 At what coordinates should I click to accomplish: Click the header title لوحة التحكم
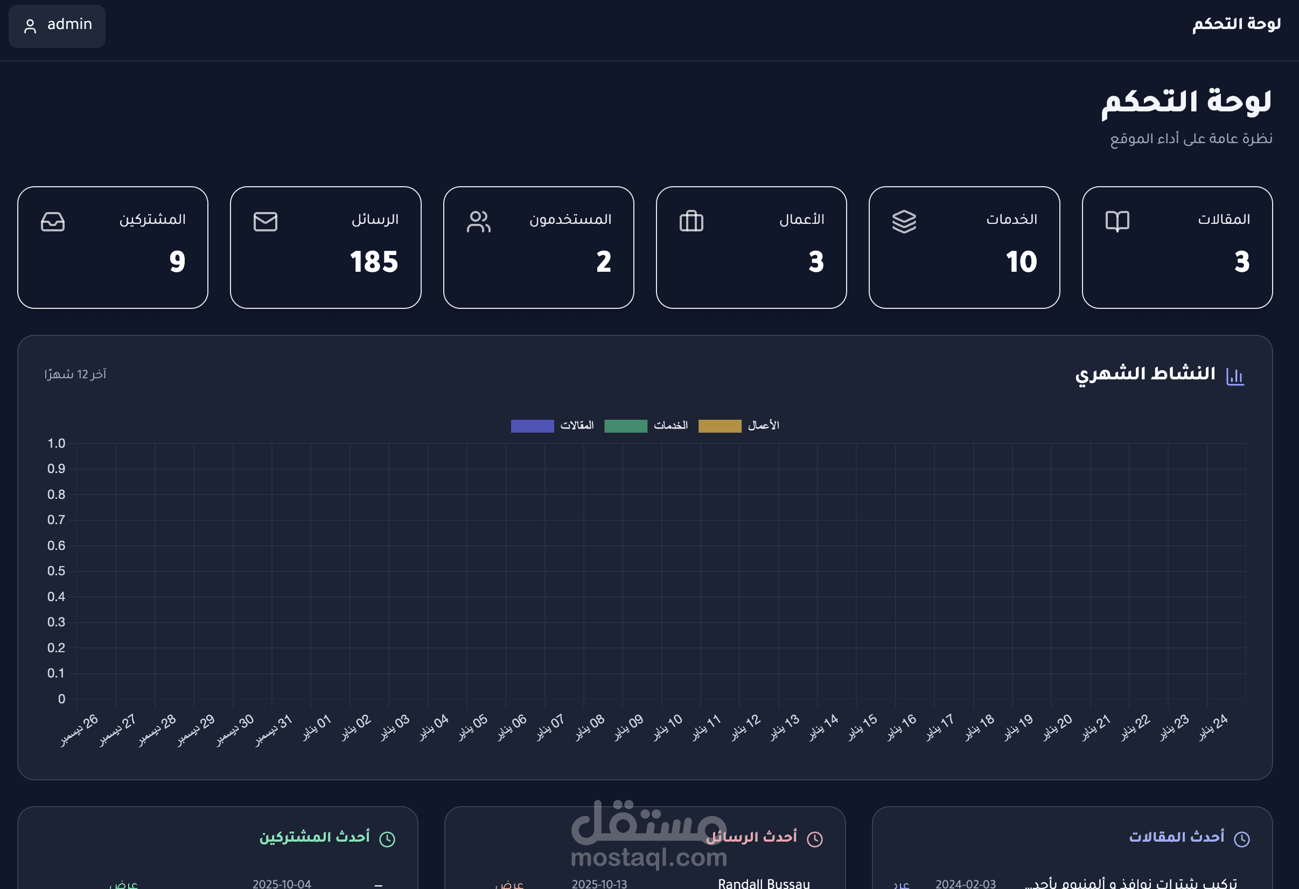pyautogui.click(x=1236, y=24)
